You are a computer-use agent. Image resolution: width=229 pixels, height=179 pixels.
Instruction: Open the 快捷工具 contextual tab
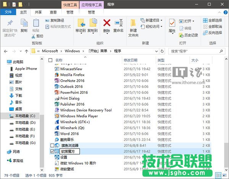70,5
